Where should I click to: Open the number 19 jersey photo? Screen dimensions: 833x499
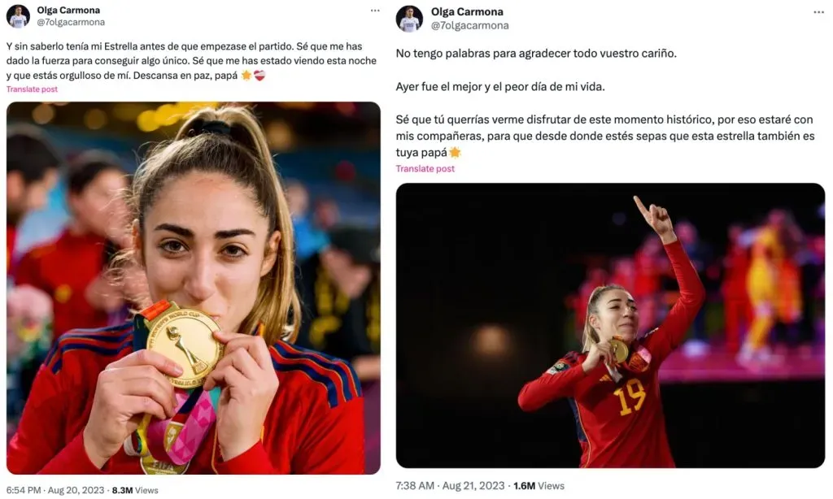610,325
